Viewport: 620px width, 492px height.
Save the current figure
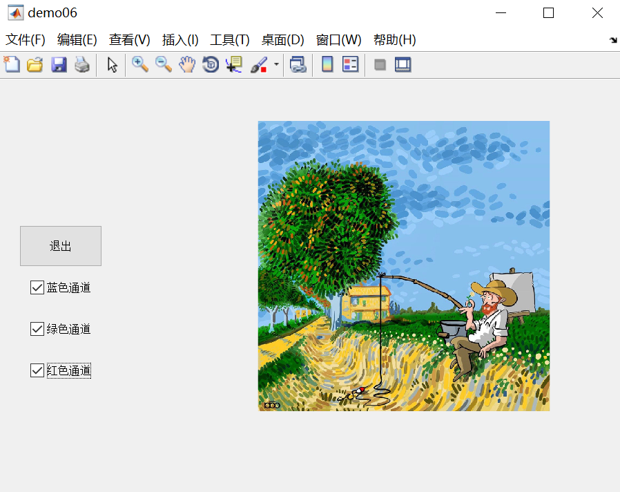coord(58,64)
